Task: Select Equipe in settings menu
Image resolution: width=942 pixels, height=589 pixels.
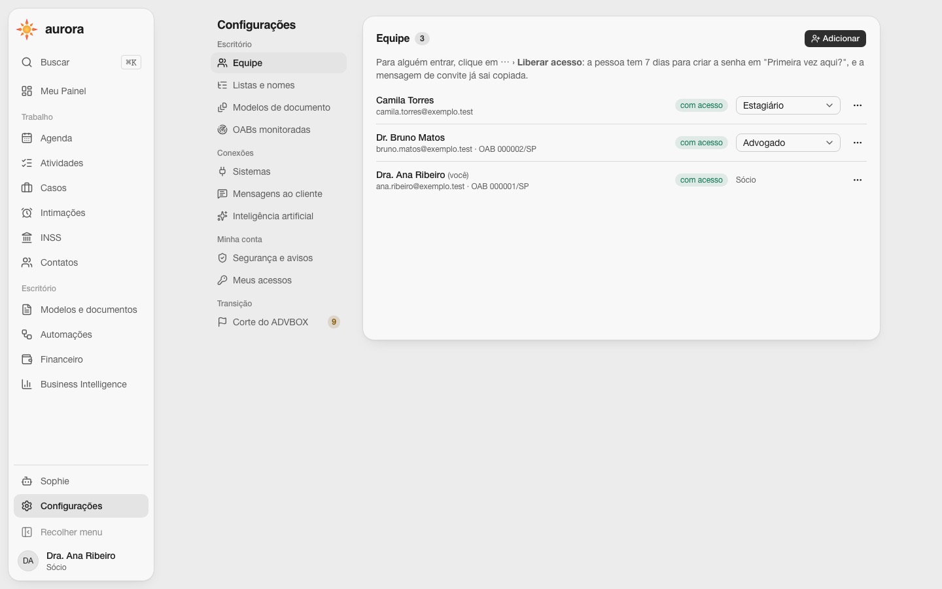Action: tap(279, 63)
